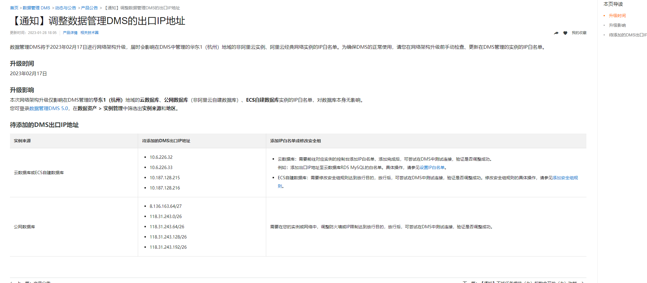
Task: Open 动态与公告 breadcrumb
Action: point(66,8)
